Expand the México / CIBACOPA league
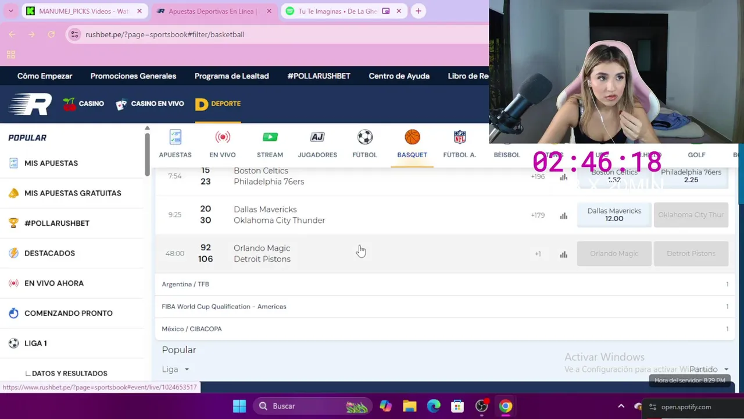The width and height of the screenshot is (744, 419). pyautogui.click(x=445, y=329)
